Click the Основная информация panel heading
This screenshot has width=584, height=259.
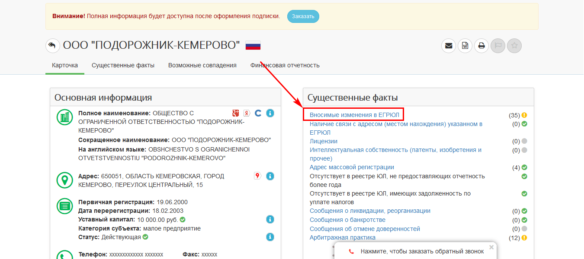click(103, 98)
